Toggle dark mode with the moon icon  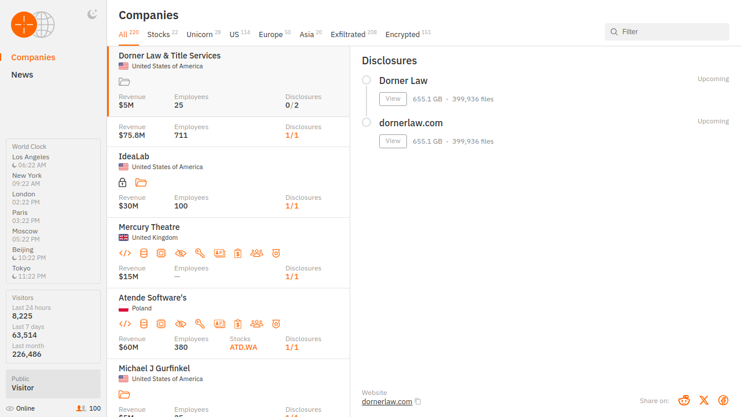(92, 14)
